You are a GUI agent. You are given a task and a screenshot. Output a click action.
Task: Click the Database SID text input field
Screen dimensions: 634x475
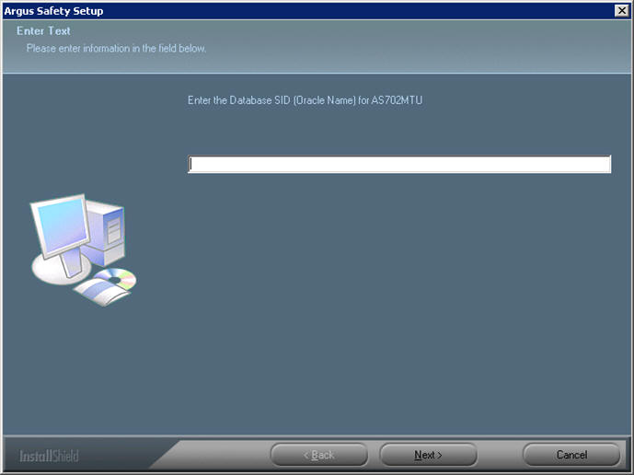click(x=399, y=164)
